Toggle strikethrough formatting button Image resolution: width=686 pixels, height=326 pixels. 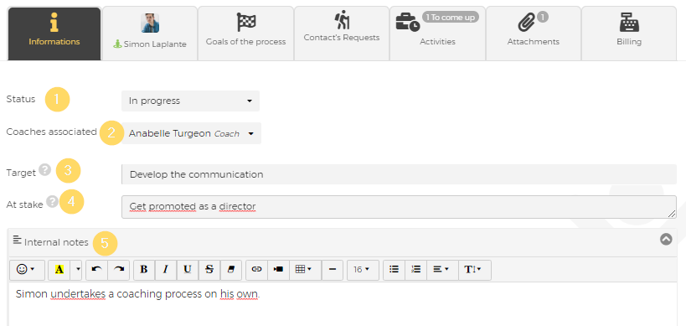click(209, 270)
